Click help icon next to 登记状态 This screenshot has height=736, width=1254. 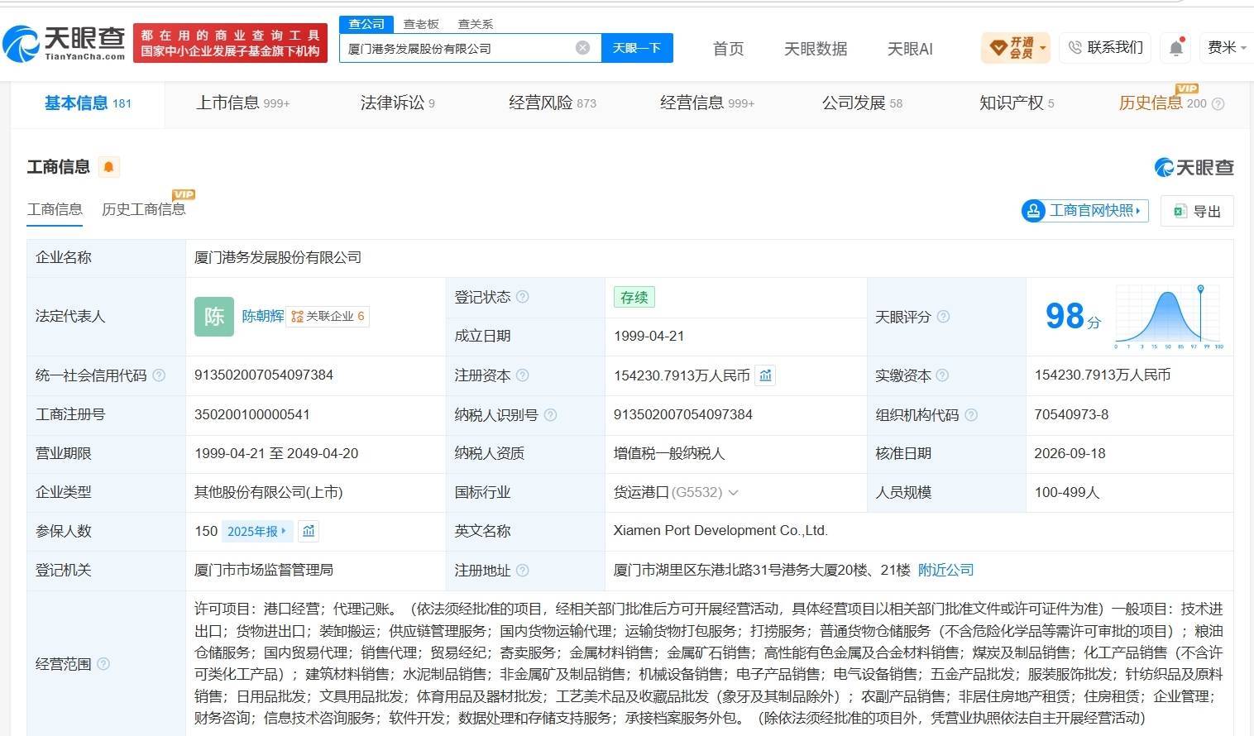click(x=522, y=297)
